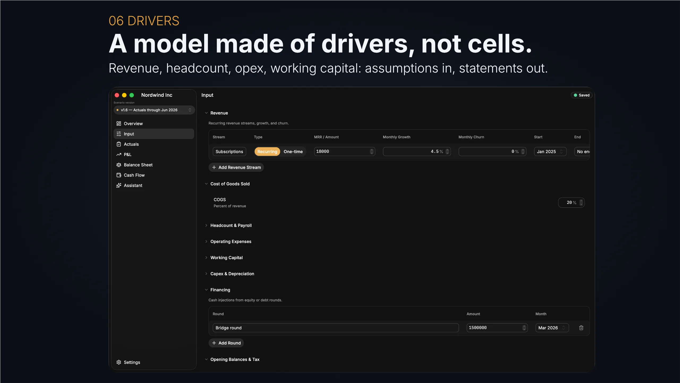Go to the Actuals page

coord(154,144)
